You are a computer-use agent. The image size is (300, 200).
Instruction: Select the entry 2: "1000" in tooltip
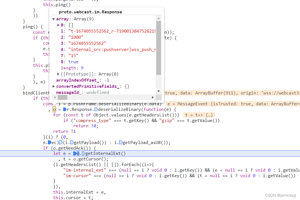point(72,37)
